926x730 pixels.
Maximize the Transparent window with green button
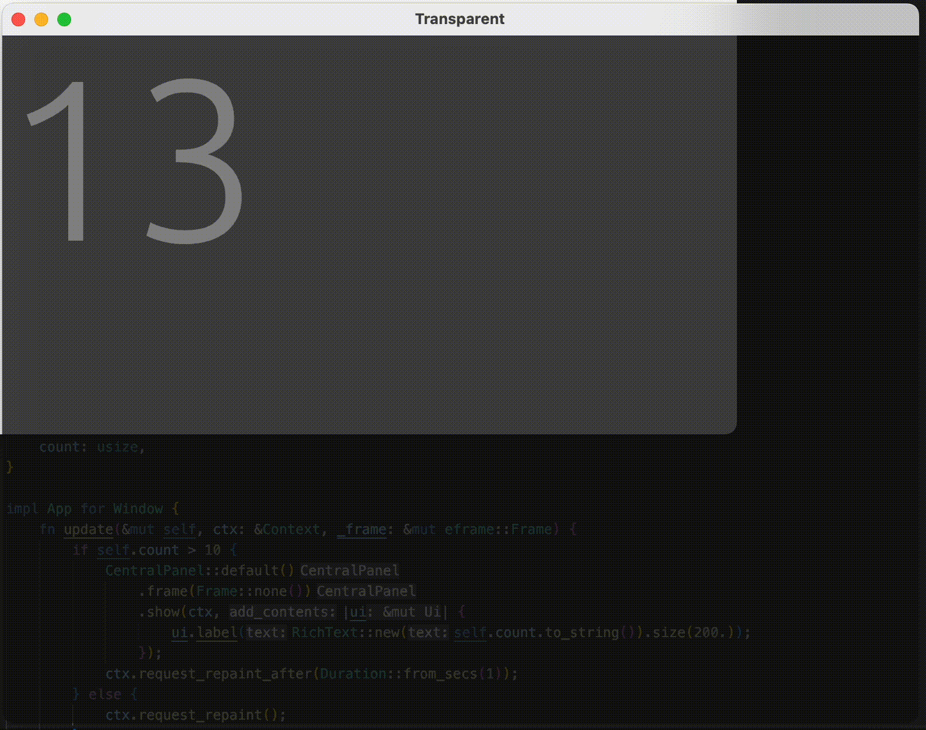click(64, 19)
